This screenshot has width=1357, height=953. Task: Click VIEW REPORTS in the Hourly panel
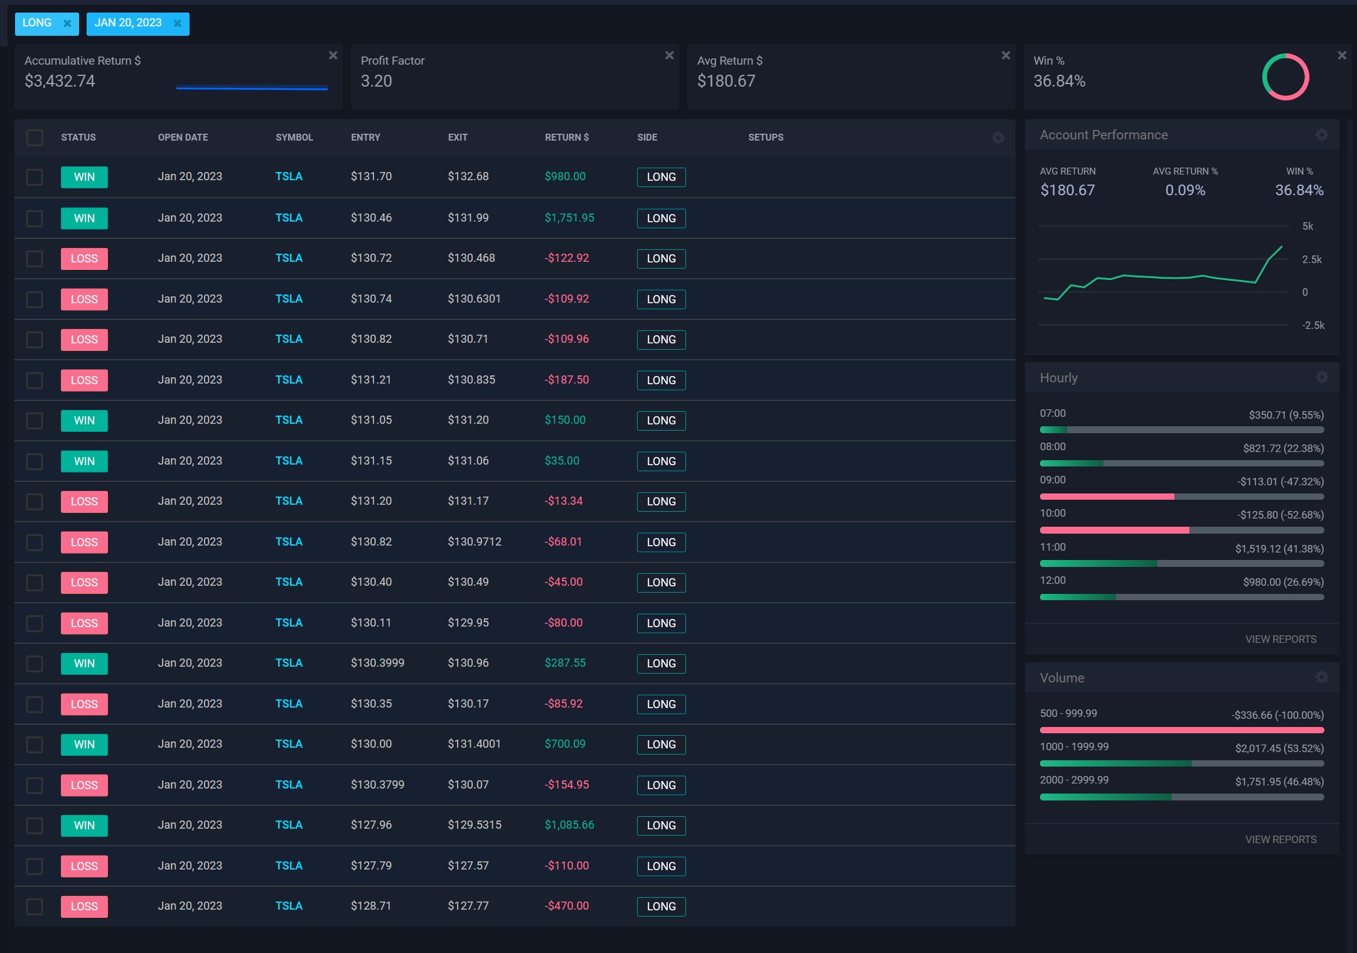1281,638
